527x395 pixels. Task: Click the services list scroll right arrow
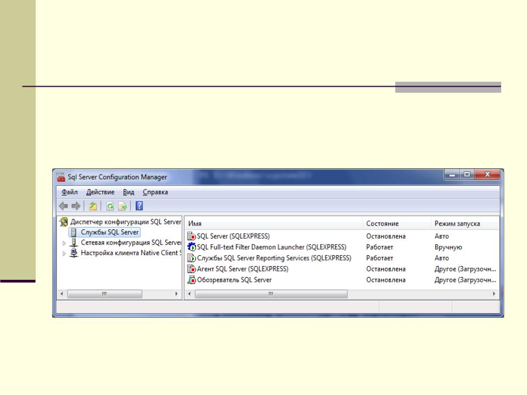(x=494, y=294)
